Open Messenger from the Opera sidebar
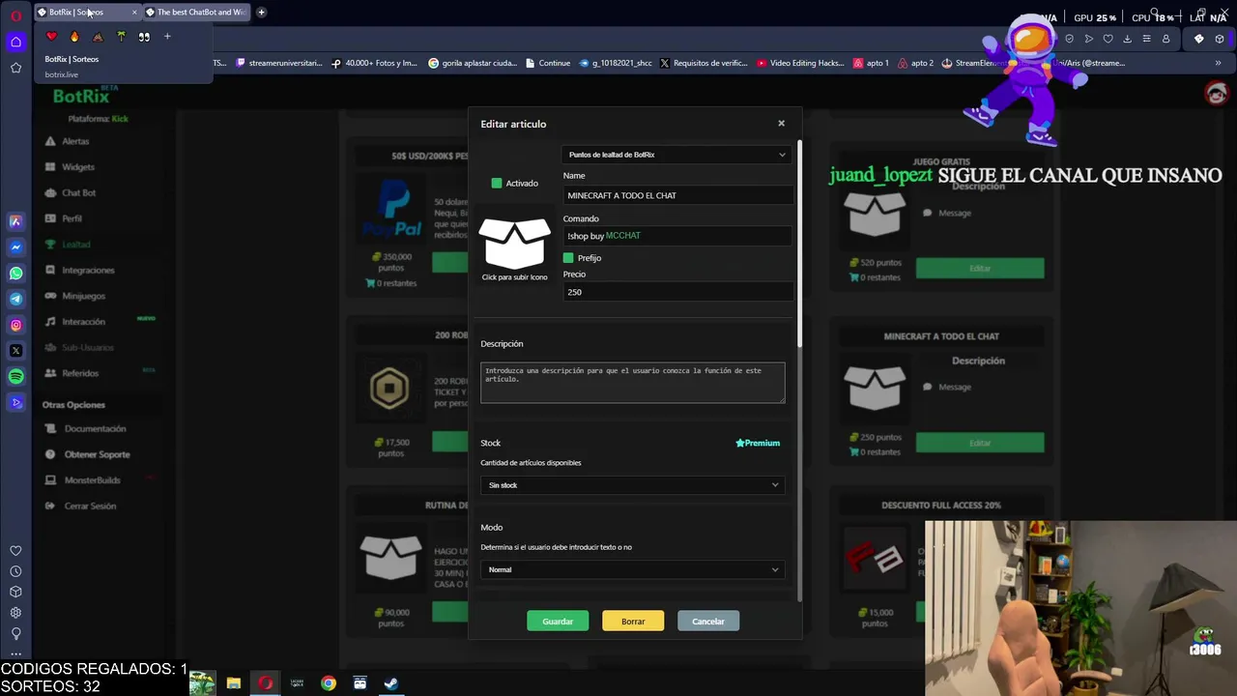 [15, 247]
